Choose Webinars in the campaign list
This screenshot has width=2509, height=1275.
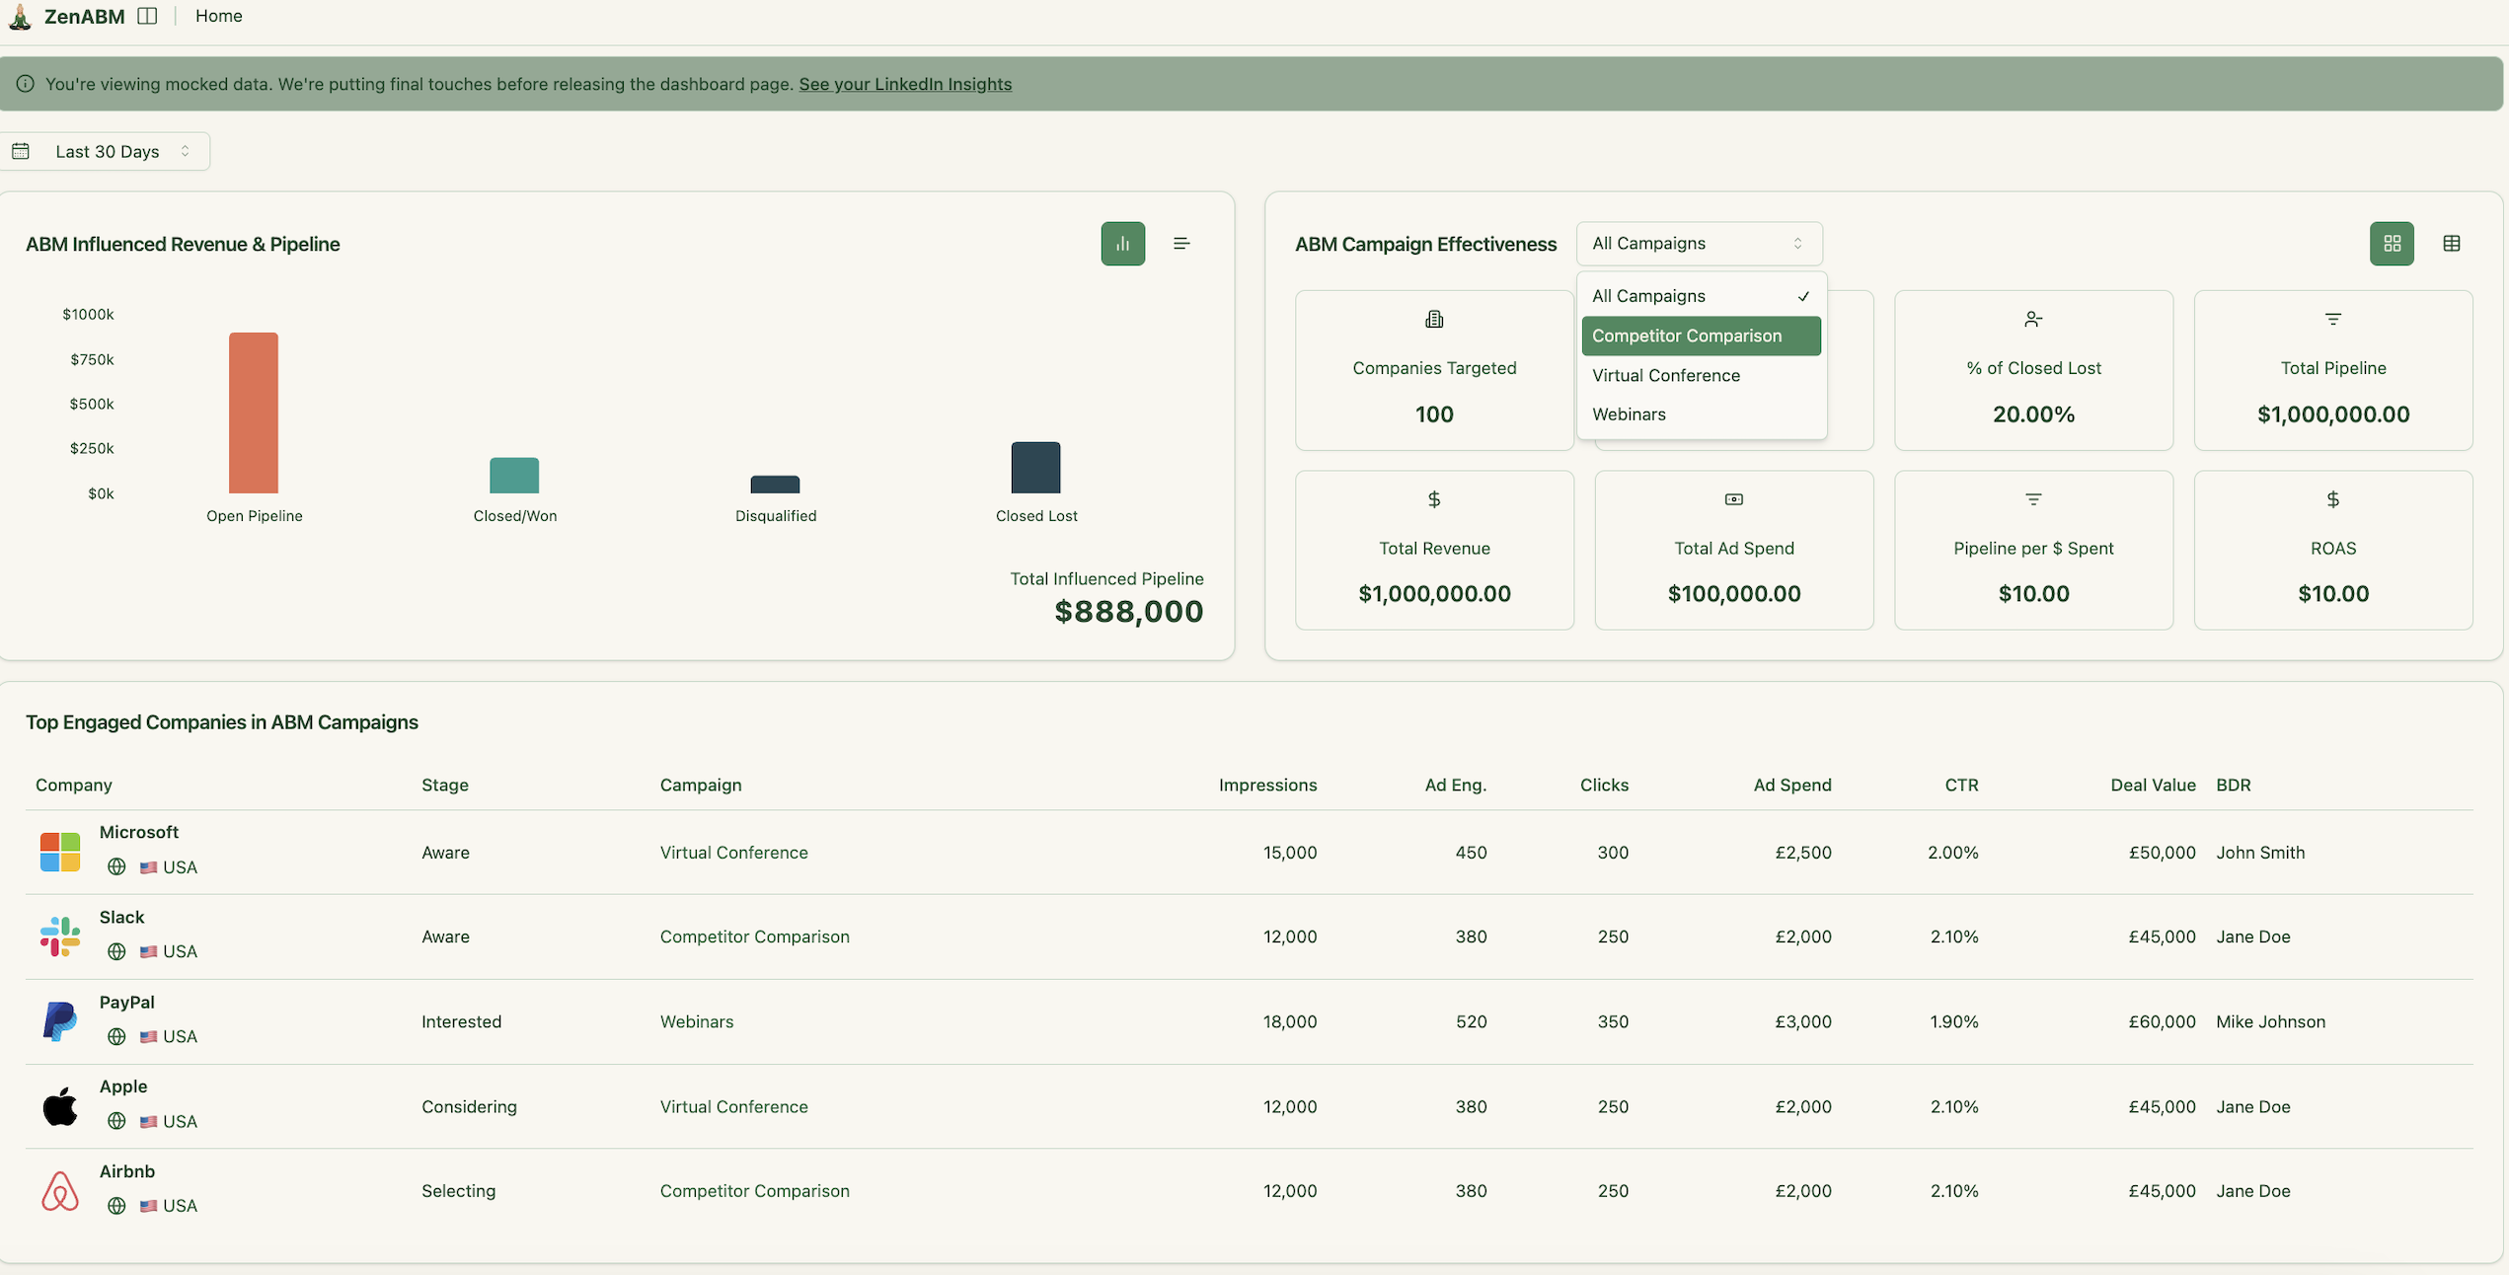(x=1629, y=413)
